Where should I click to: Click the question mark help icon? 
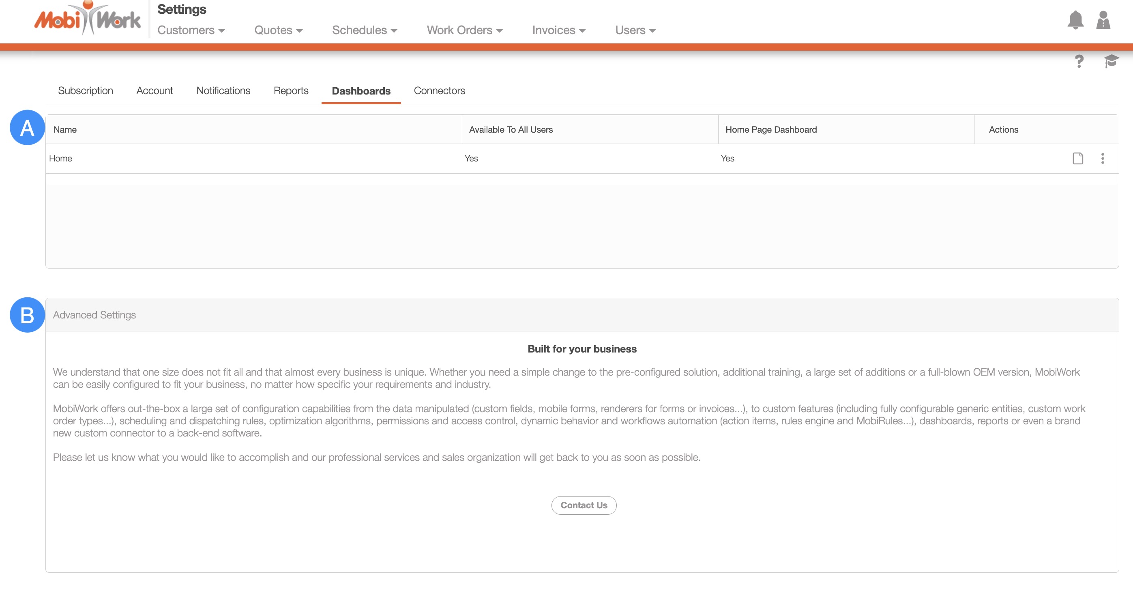(1079, 61)
